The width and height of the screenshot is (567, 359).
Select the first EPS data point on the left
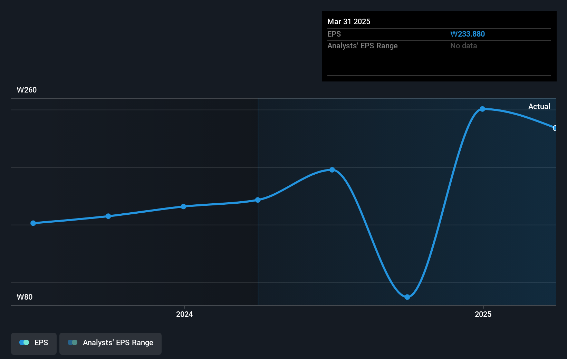tap(33, 223)
